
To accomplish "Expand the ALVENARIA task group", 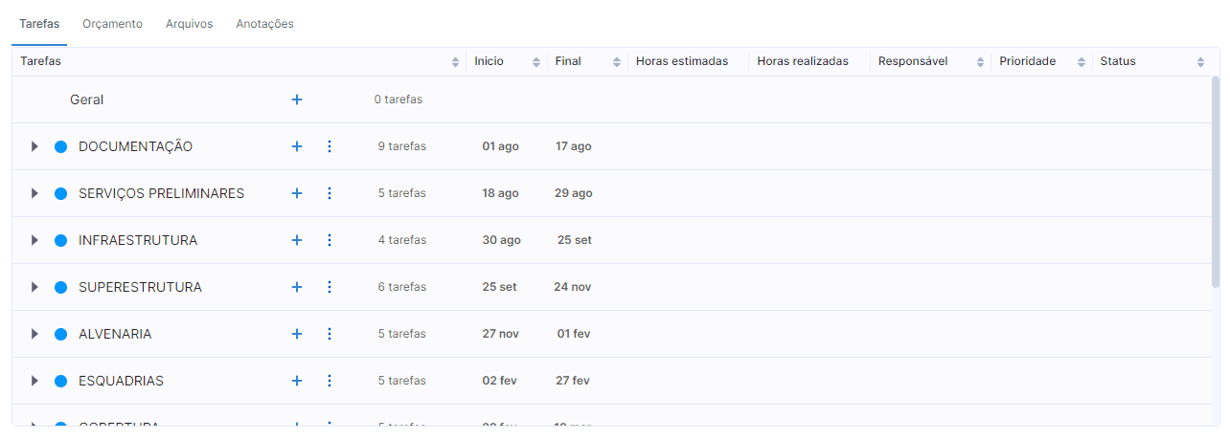I will click(x=34, y=334).
